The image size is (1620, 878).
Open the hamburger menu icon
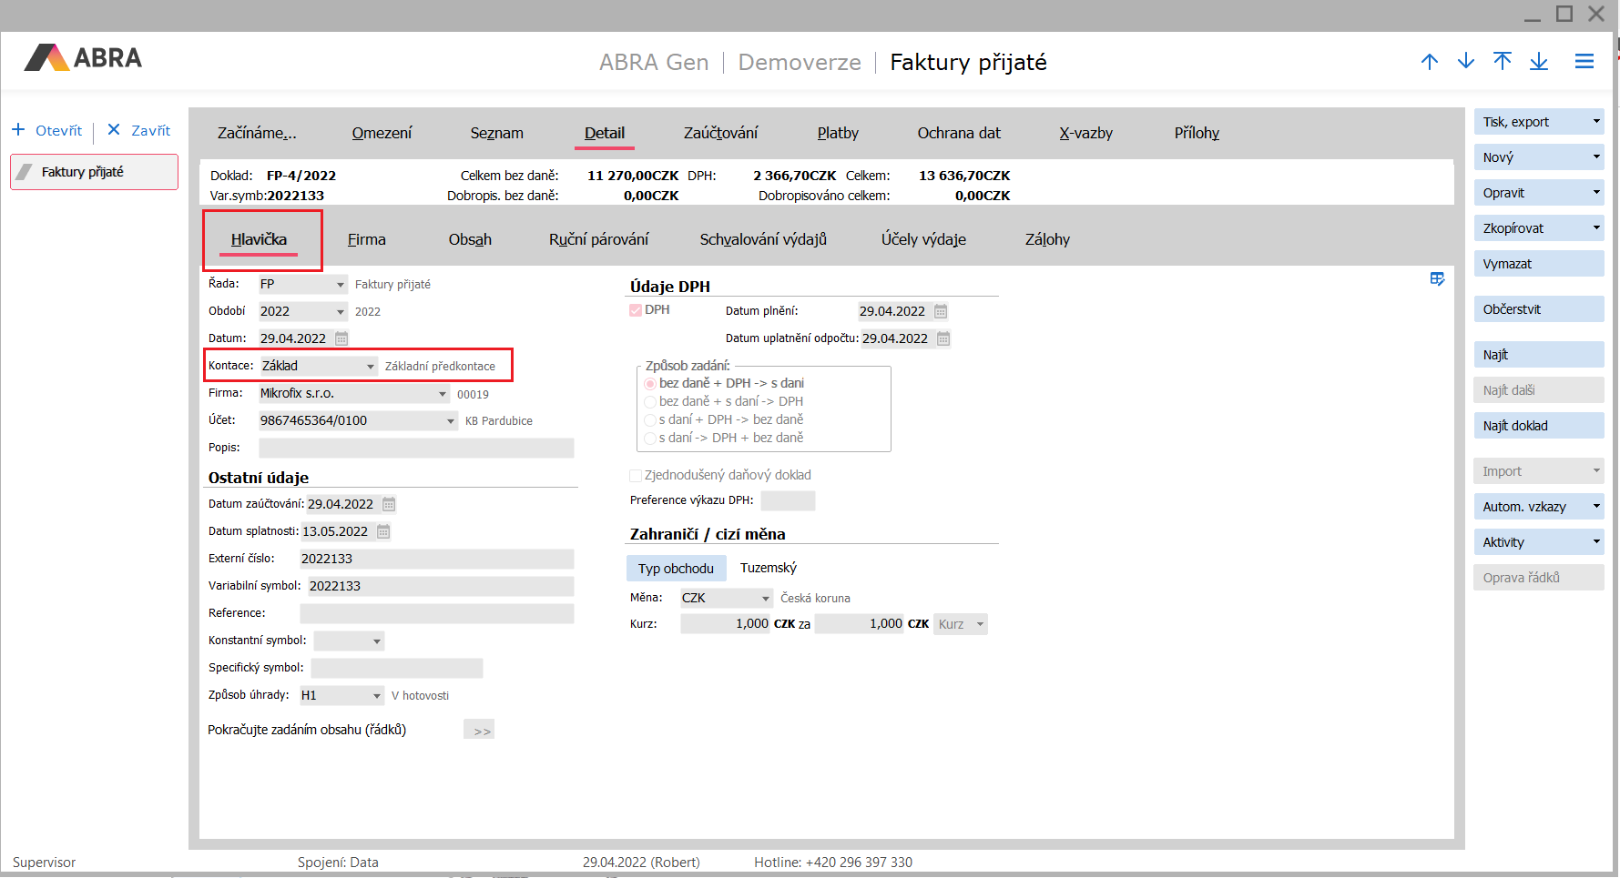click(1584, 62)
